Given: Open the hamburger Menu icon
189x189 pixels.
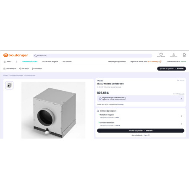Looking at the screenshot, I should point(5,62).
